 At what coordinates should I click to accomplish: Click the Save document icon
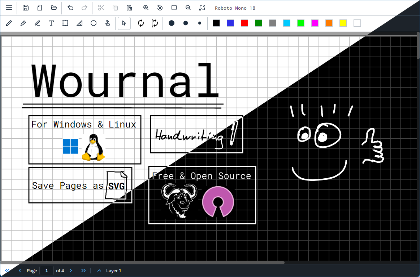[x=25, y=8]
